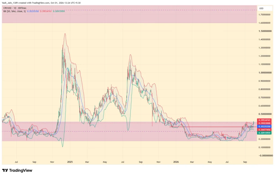Click the 1.40000000 price axis label
Screen dimensions: 275x176
pyautogui.click(x=265, y=39)
